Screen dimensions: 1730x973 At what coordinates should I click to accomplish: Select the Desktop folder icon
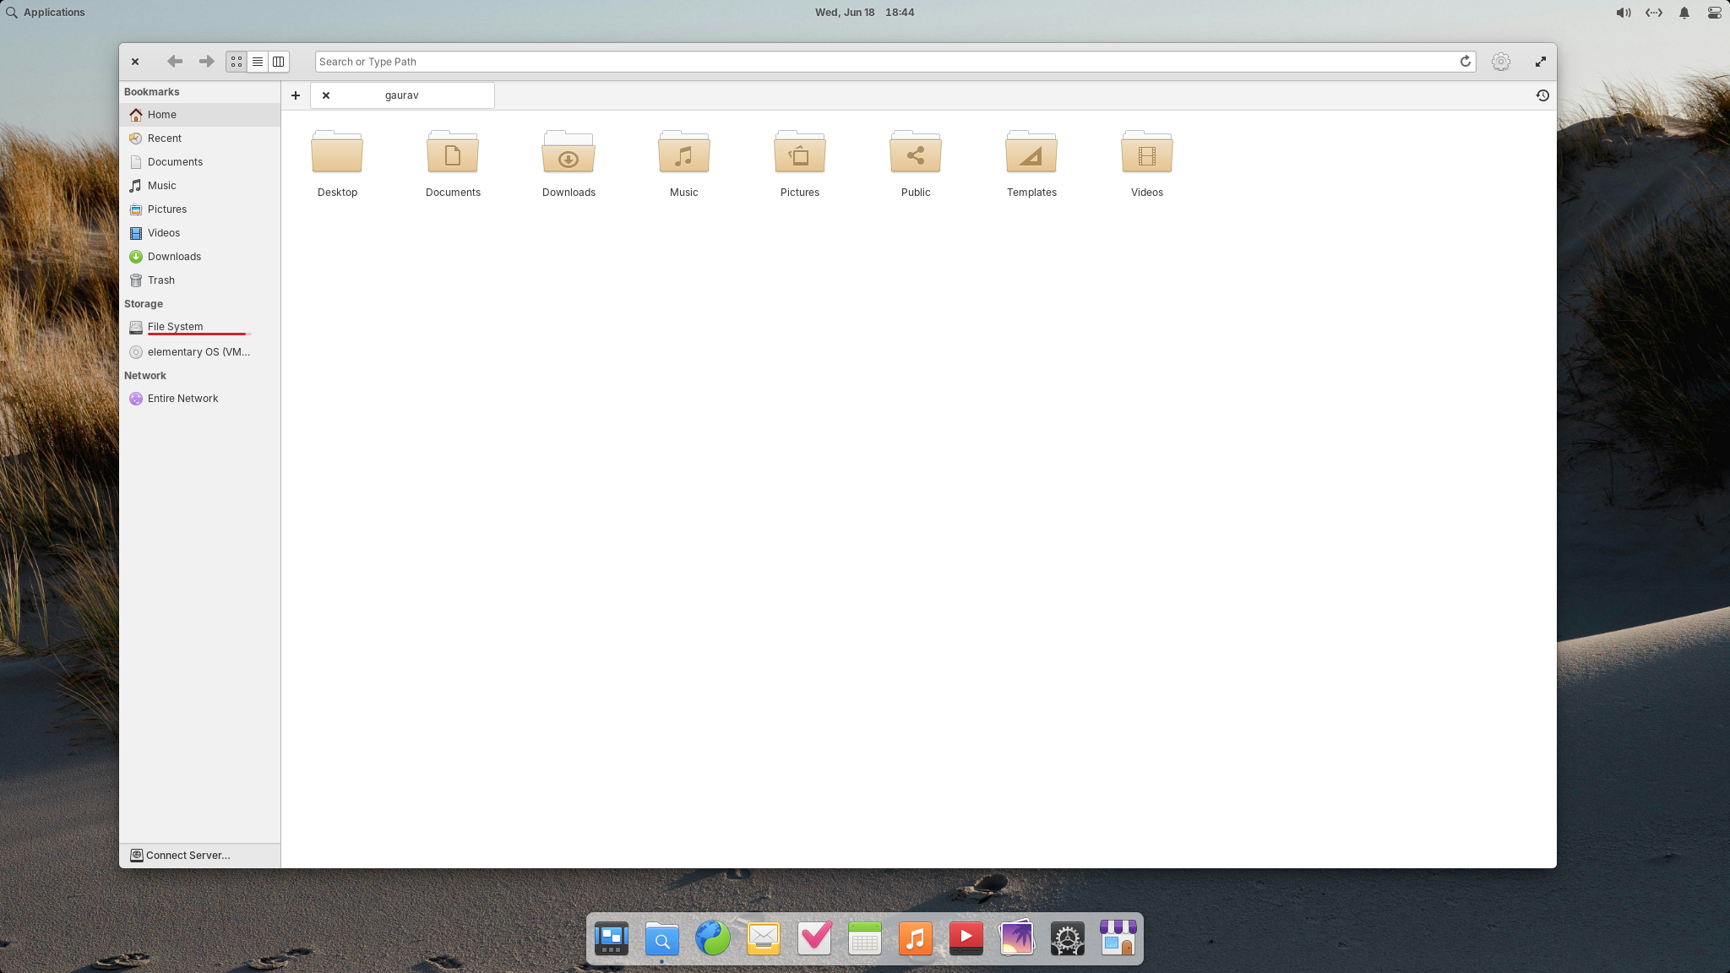pyautogui.click(x=337, y=153)
